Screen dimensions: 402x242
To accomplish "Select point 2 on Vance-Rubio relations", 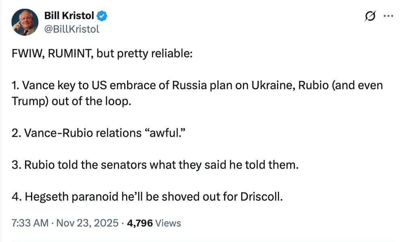I will tap(98, 133).
